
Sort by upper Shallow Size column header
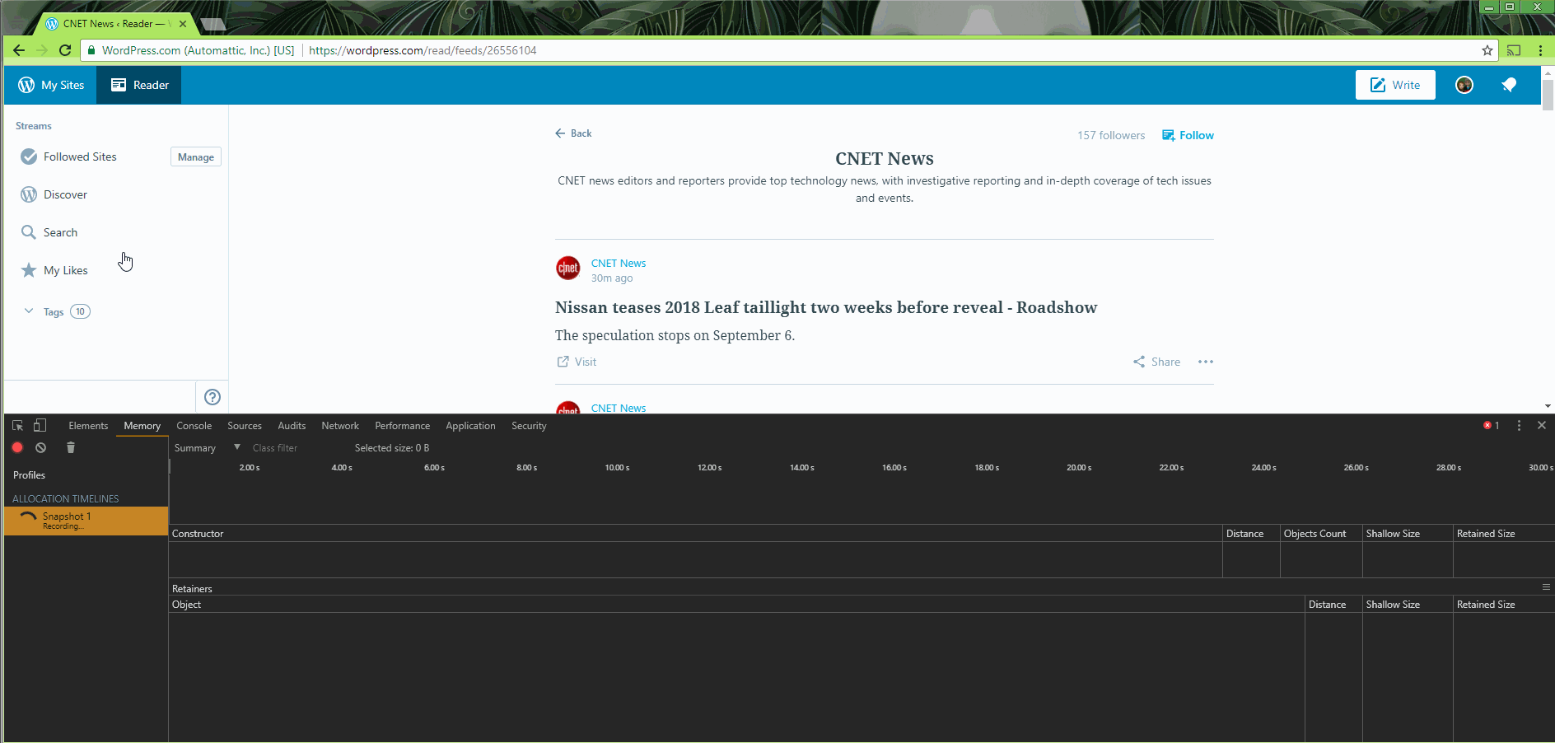coord(1408,534)
